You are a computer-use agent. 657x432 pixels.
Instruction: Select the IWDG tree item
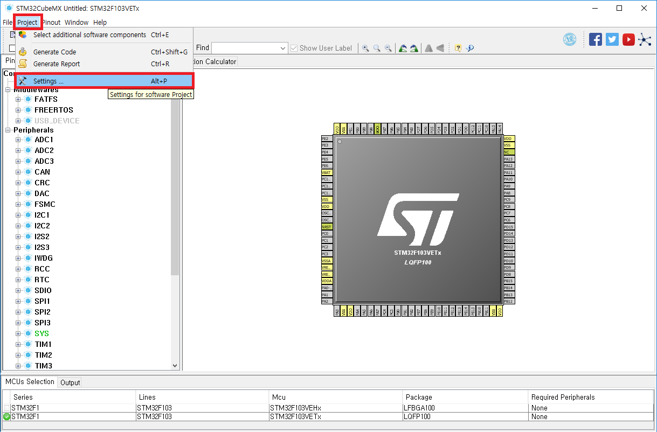coord(44,258)
